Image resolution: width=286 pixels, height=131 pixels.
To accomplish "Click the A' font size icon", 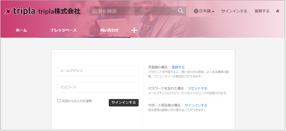I will coord(278,11).
